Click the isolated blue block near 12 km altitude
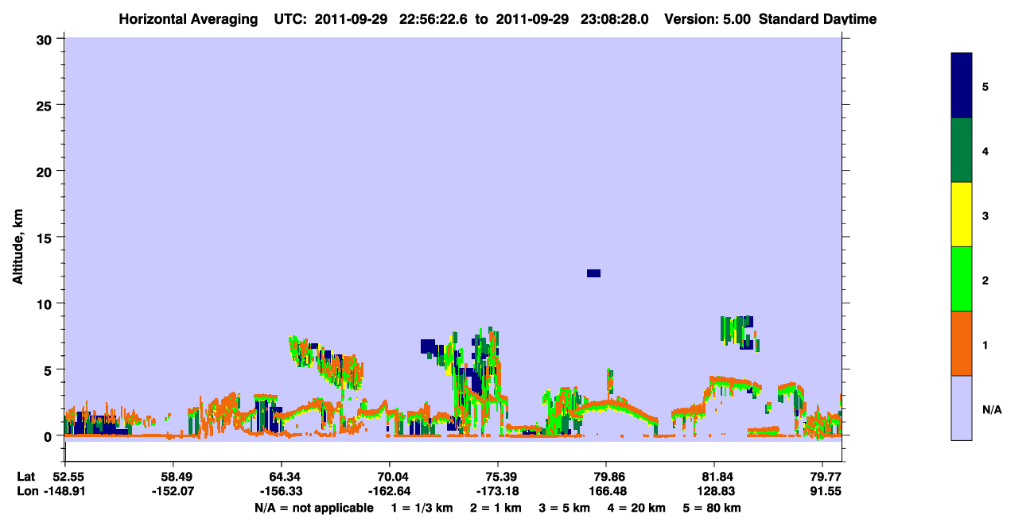 (593, 273)
